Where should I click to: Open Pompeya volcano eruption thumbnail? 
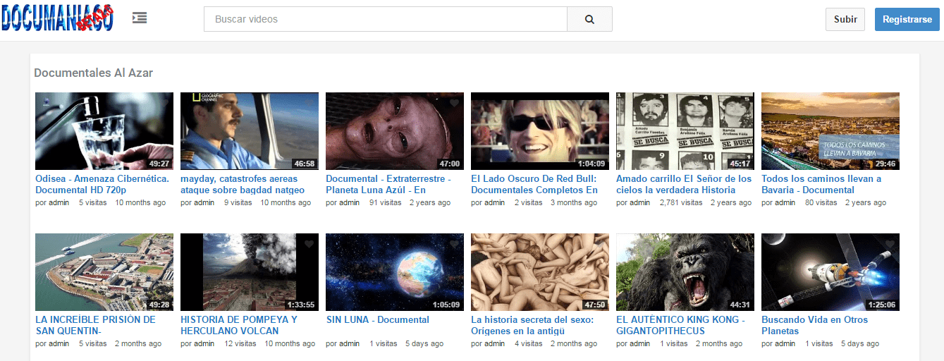click(x=250, y=272)
